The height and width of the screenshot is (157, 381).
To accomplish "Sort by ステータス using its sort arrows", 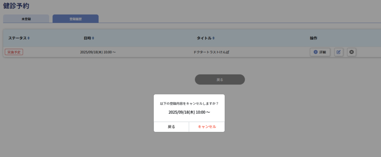I will coord(29,38).
